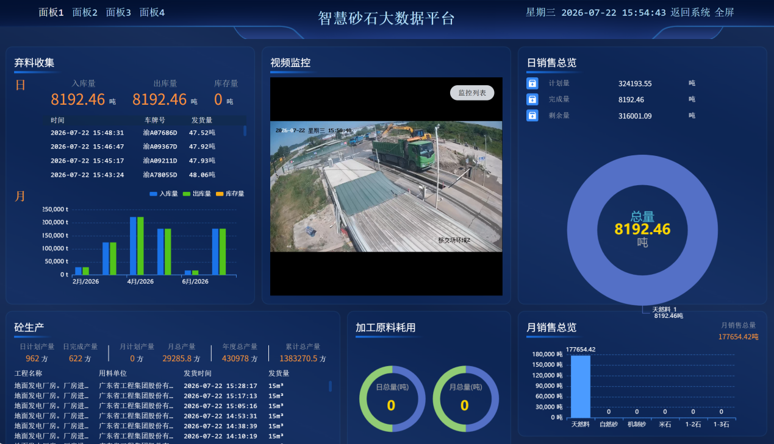Click 完成量 value 8192.46
Screen dimensions: 774x444
coord(631,99)
